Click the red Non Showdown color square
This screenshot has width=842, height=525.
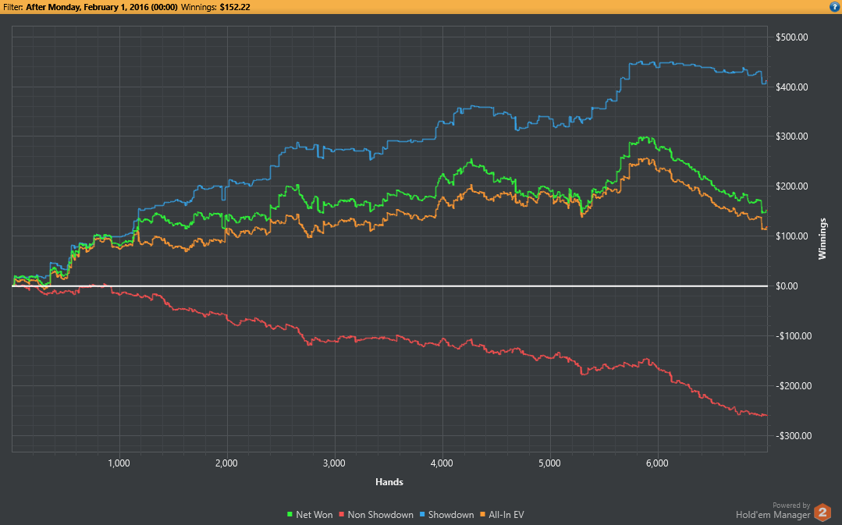point(342,514)
